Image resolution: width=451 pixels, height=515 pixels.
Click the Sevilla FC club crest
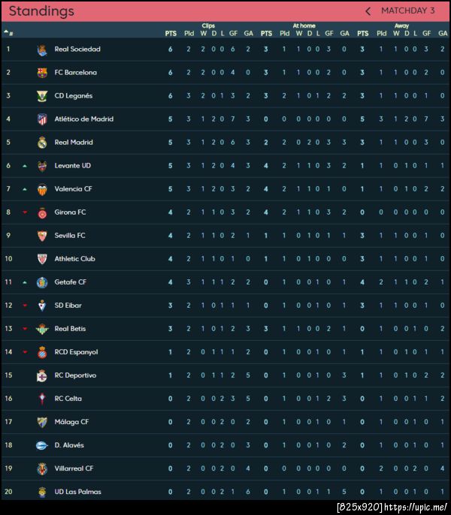click(x=42, y=236)
